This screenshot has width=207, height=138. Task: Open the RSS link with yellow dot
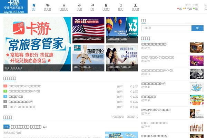[187, 9]
